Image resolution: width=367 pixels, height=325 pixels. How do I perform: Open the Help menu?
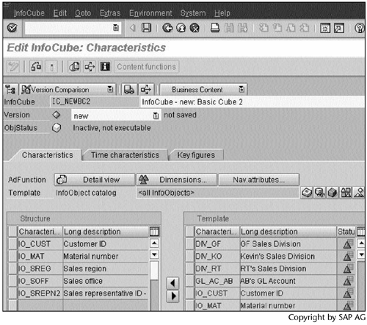coord(222,13)
